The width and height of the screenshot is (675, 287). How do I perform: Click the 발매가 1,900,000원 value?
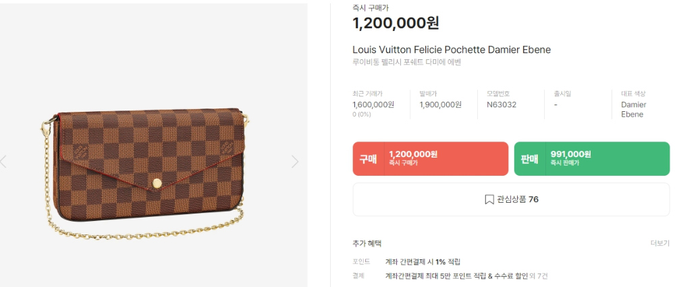click(x=440, y=104)
